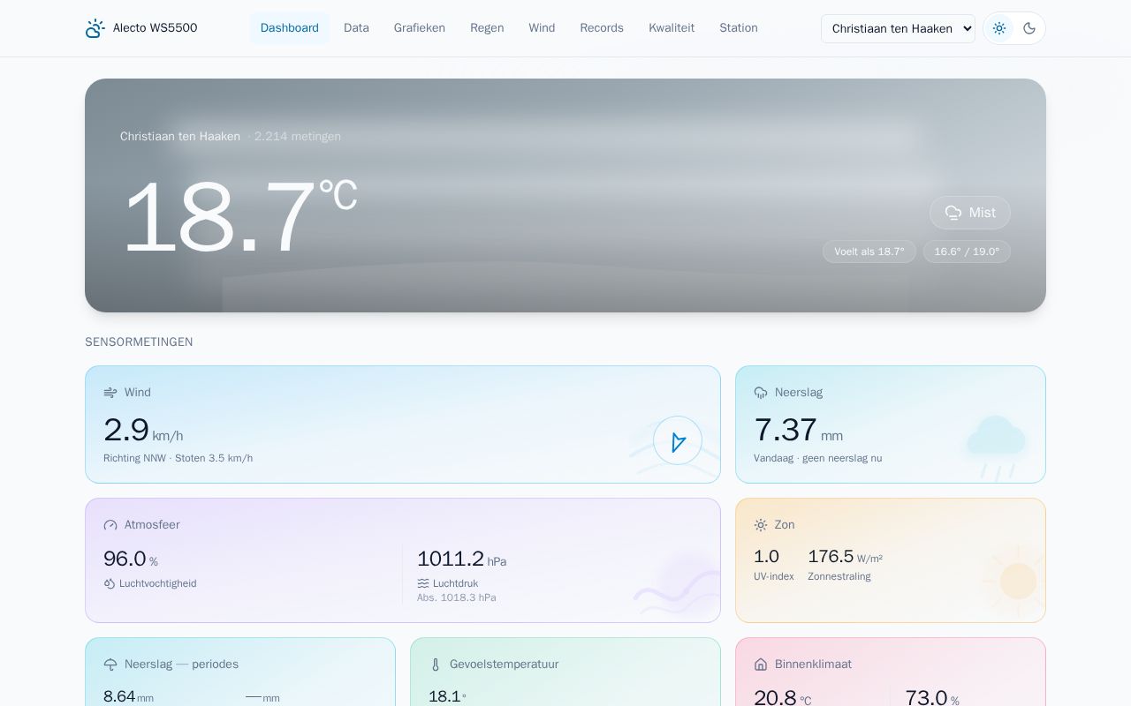Click the large sun illustration in Zon card
1131x706 pixels.
click(x=1016, y=581)
